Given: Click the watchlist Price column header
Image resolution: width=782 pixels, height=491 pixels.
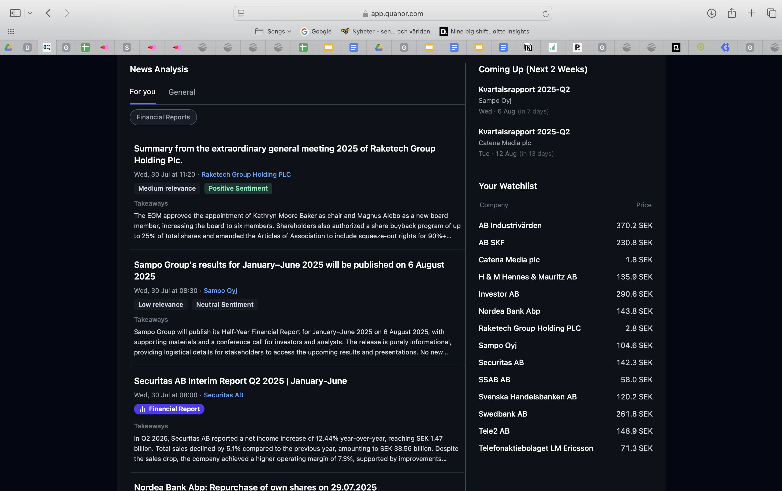Looking at the screenshot, I should (x=644, y=205).
